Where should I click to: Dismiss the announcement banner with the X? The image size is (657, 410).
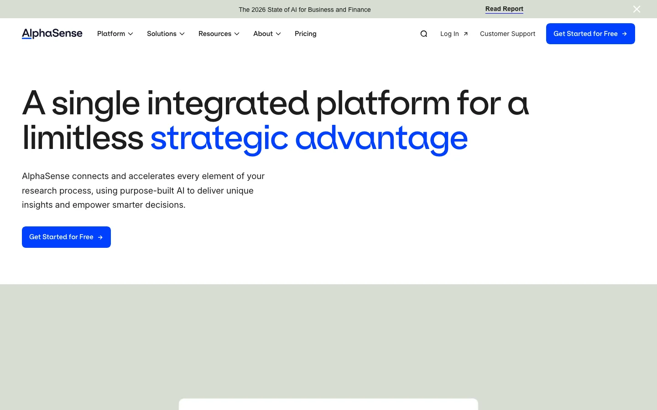(x=637, y=9)
